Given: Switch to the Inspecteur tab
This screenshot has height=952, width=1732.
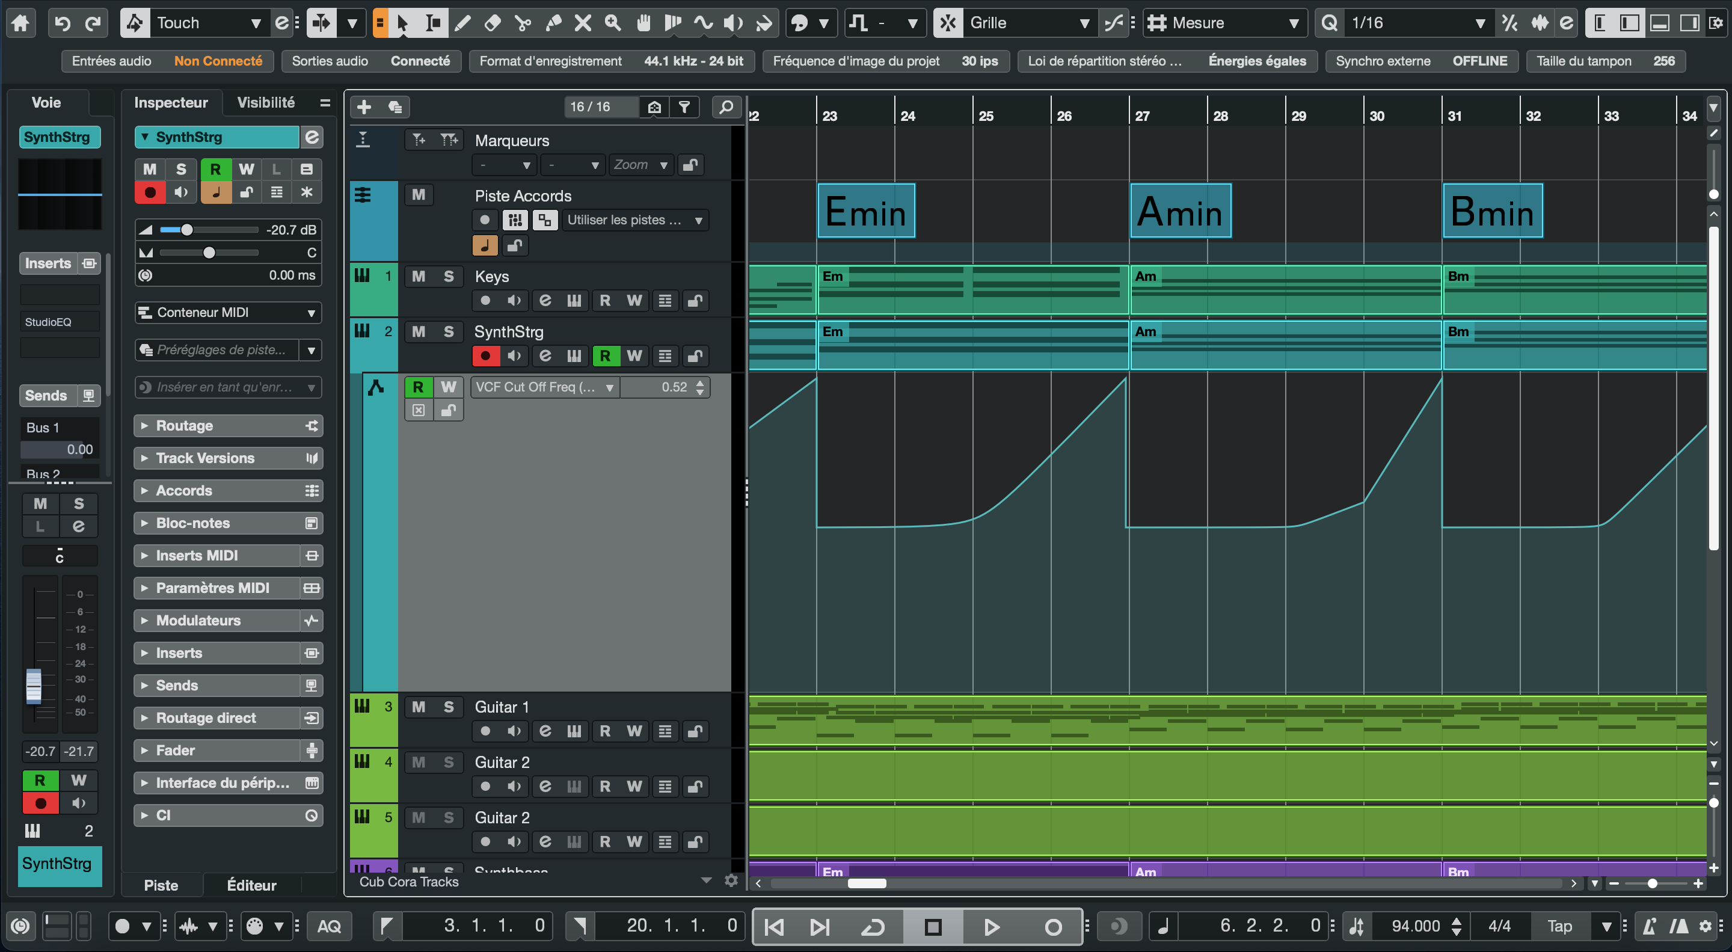Looking at the screenshot, I should tap(171, 102).
